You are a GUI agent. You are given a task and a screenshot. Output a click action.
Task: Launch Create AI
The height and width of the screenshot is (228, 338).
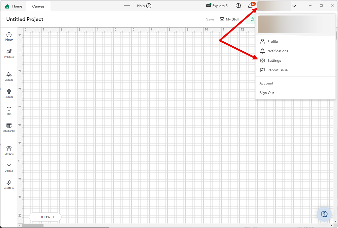pos(9,184)
